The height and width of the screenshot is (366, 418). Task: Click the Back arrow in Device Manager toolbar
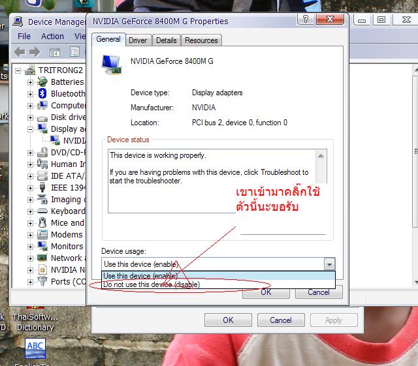coord(20,52)
